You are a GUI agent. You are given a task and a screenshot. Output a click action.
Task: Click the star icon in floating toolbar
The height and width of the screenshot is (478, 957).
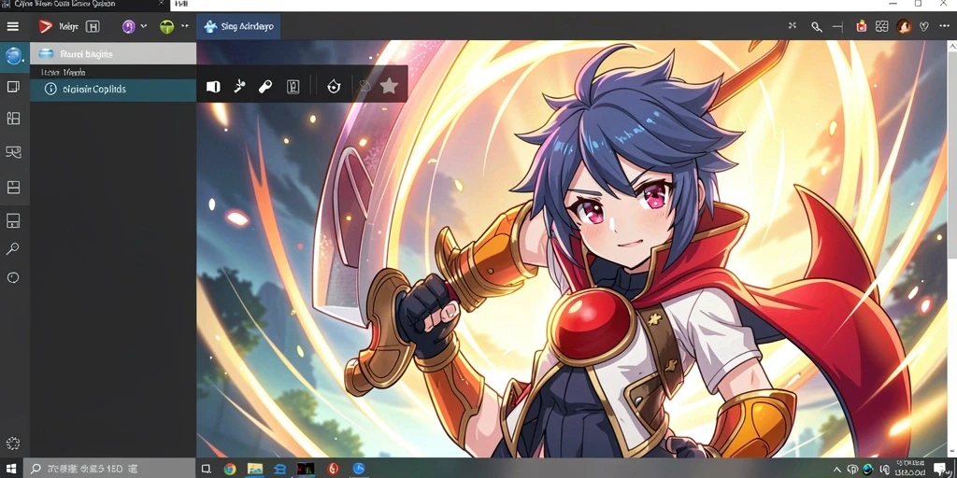(389, 86)
